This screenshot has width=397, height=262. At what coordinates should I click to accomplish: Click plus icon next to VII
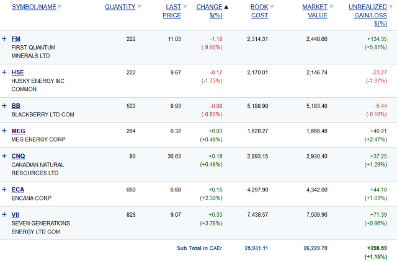tap(4, 214)
